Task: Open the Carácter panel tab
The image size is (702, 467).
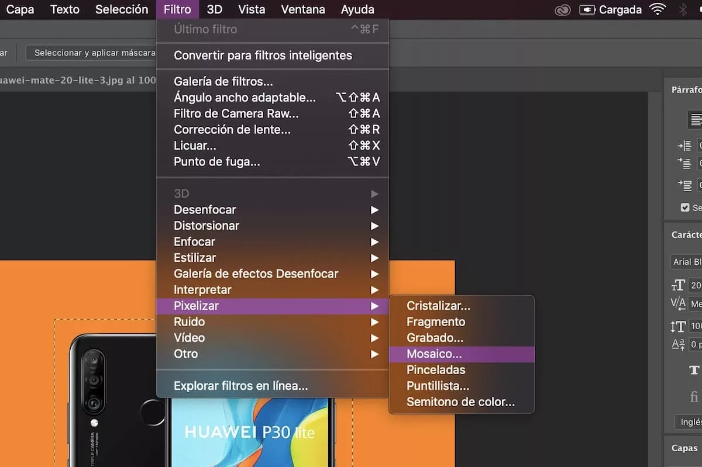Action: point(687,234)
